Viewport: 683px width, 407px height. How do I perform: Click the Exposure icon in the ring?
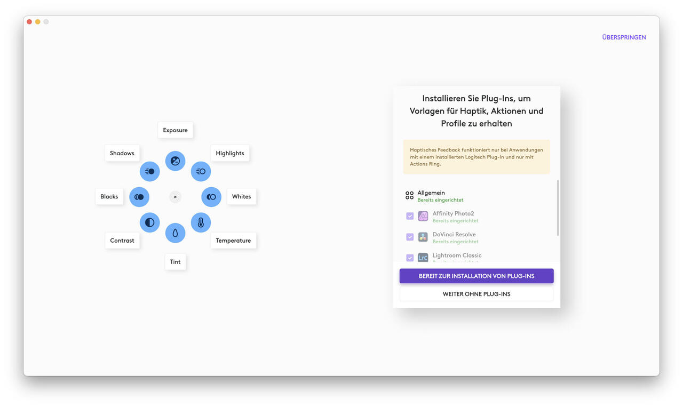pos(175,161)
